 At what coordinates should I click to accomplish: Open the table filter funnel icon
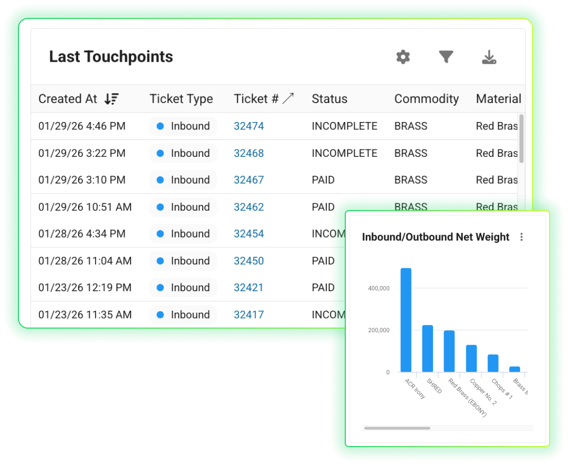(x=445, y=57)
